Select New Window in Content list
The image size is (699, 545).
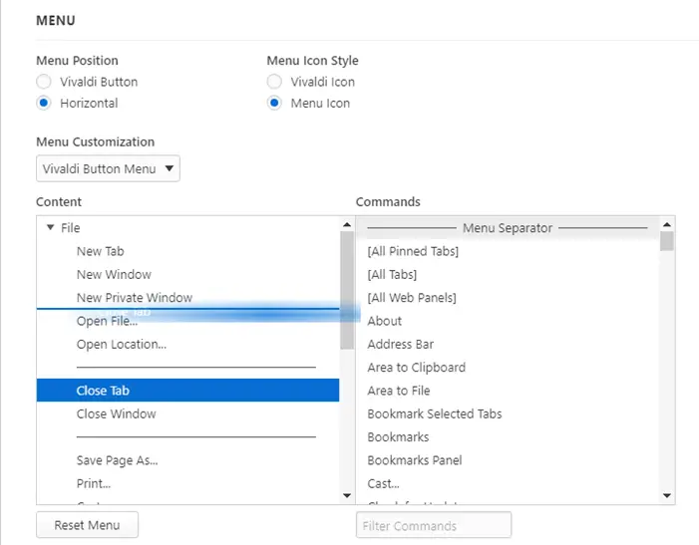coord(187,274)
